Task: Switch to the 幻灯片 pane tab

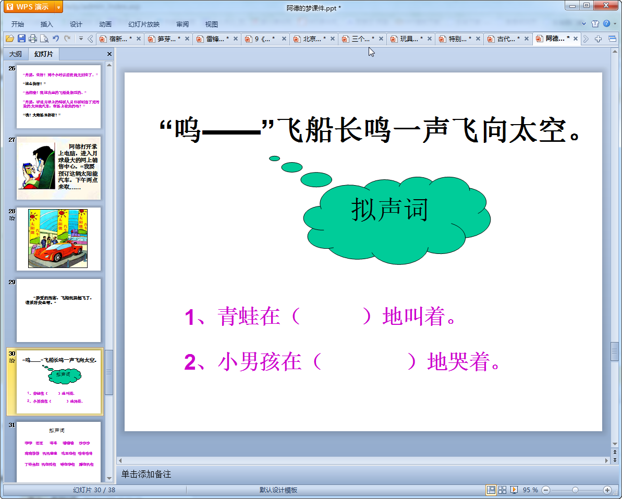Action: (x=44, y=54)
